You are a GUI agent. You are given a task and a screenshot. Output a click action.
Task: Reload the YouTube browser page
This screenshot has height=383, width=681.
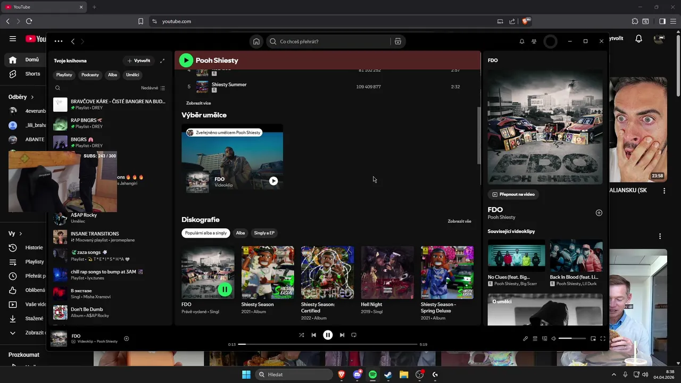click(x=29, y=21)
